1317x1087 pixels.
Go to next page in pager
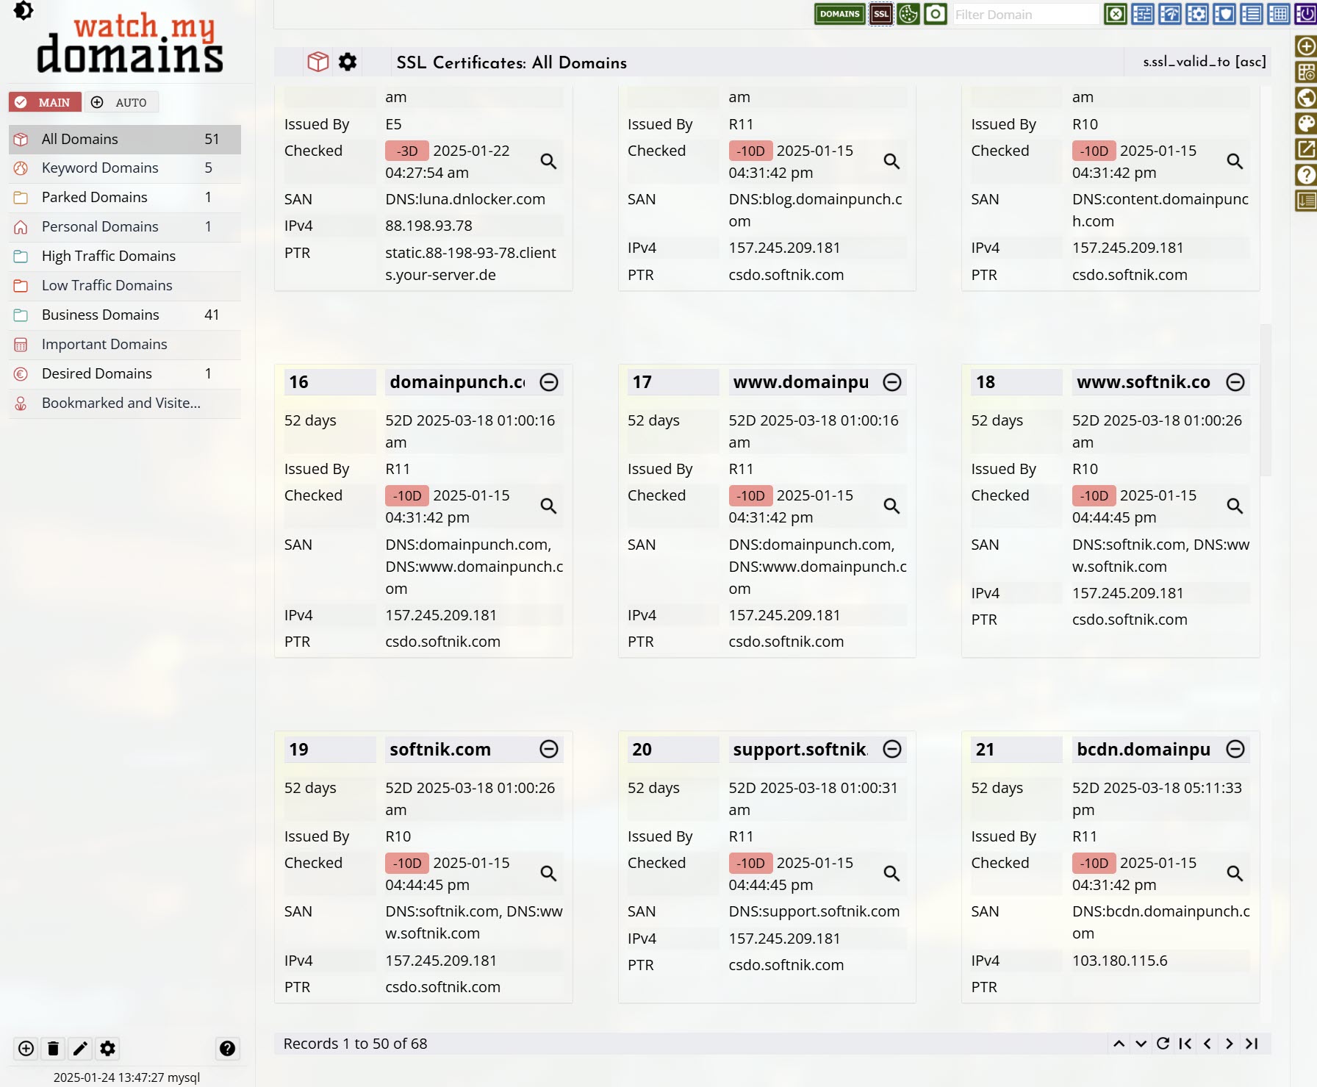1229,1044
